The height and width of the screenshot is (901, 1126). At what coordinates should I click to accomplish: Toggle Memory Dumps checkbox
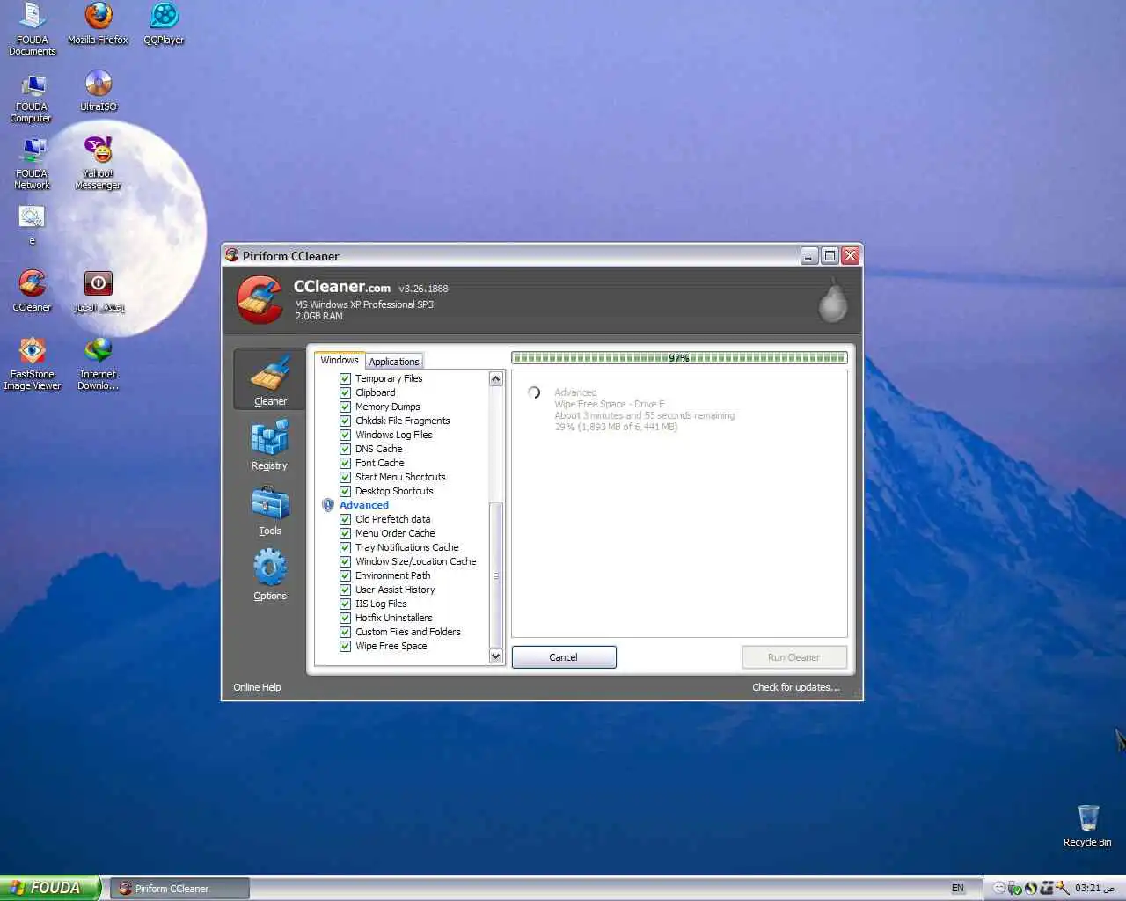click(346, 407)
